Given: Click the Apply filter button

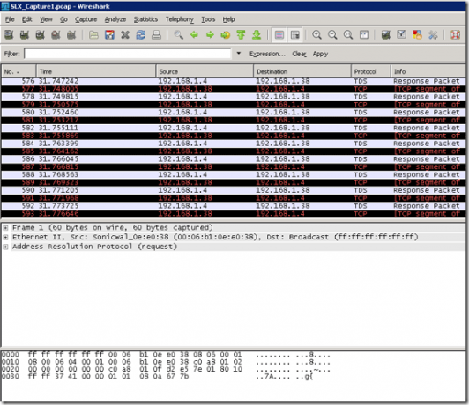Looking at the screenshot, I should point(320,54).
